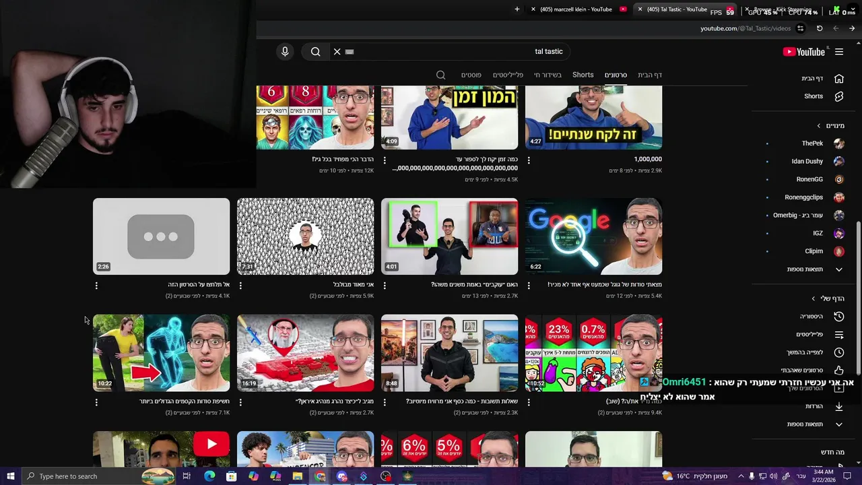Screen dimensions: 862x485
Task: Open the YouTube hamburger guide menu
Action: [839, 52]
